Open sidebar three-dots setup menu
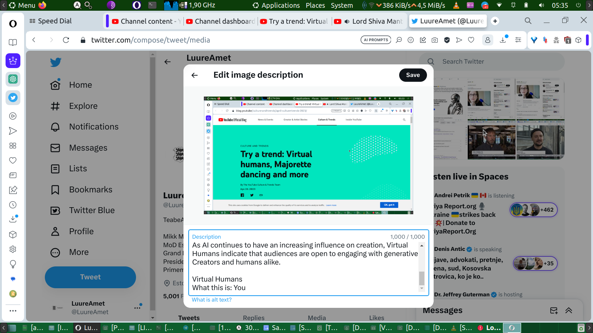 click(13, 311)
